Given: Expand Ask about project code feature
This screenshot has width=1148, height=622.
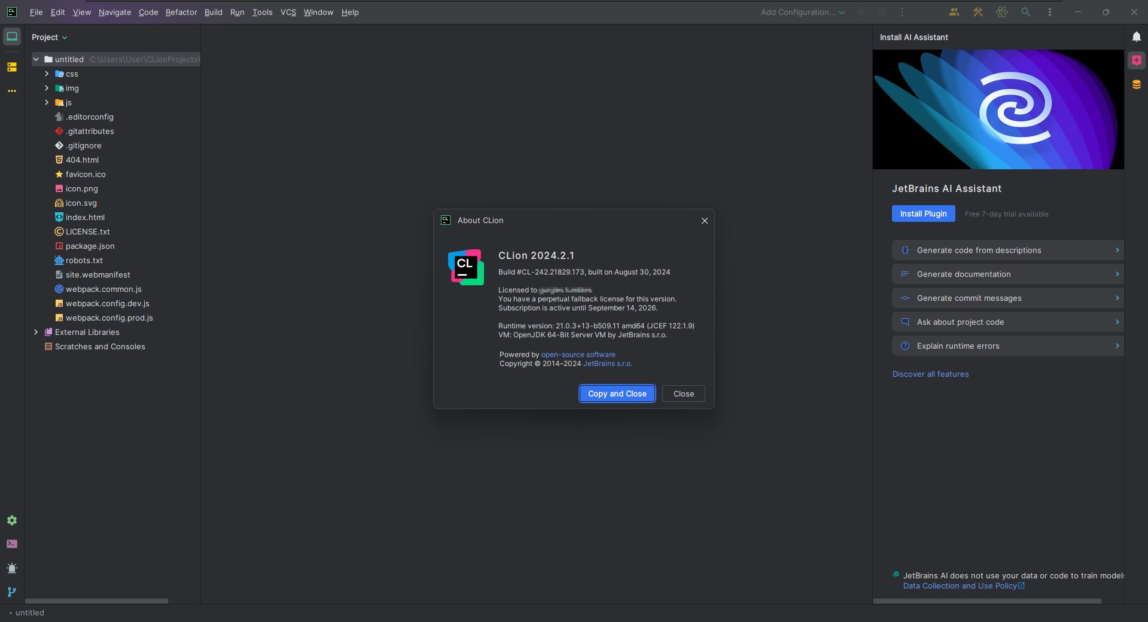Looking at the screenshot, I should click(x=1007, y=322).
